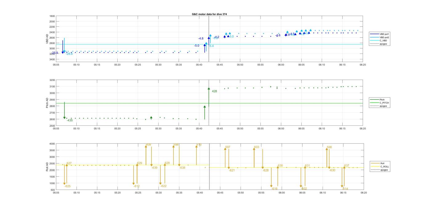Click the title 'G&C motor data for dive 374'
Viewport: 431px width, 213px height.
tap(209, 14)
